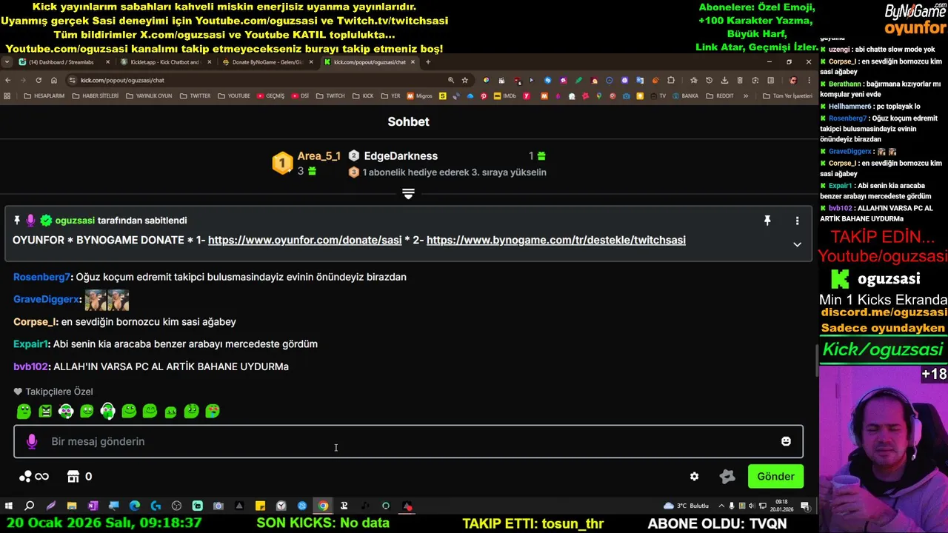Collapse leaderboard using the arrow below it
Image resolution: width=948 pixels, height=533 pixels.
408,194
